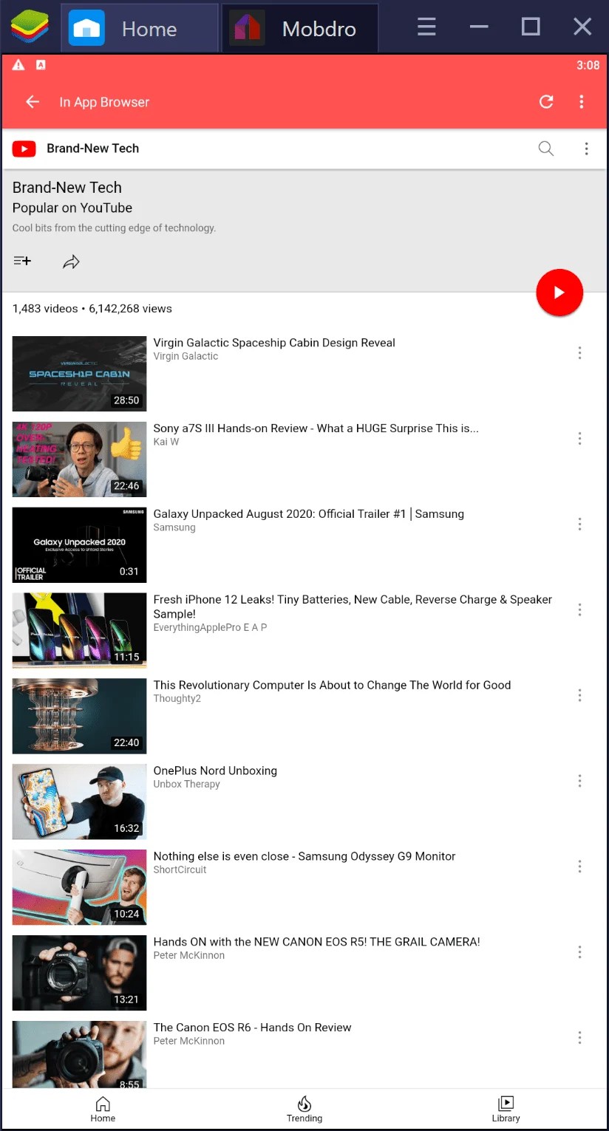Open the Galaxy Unpacked 2020 thumbnail

80,545
